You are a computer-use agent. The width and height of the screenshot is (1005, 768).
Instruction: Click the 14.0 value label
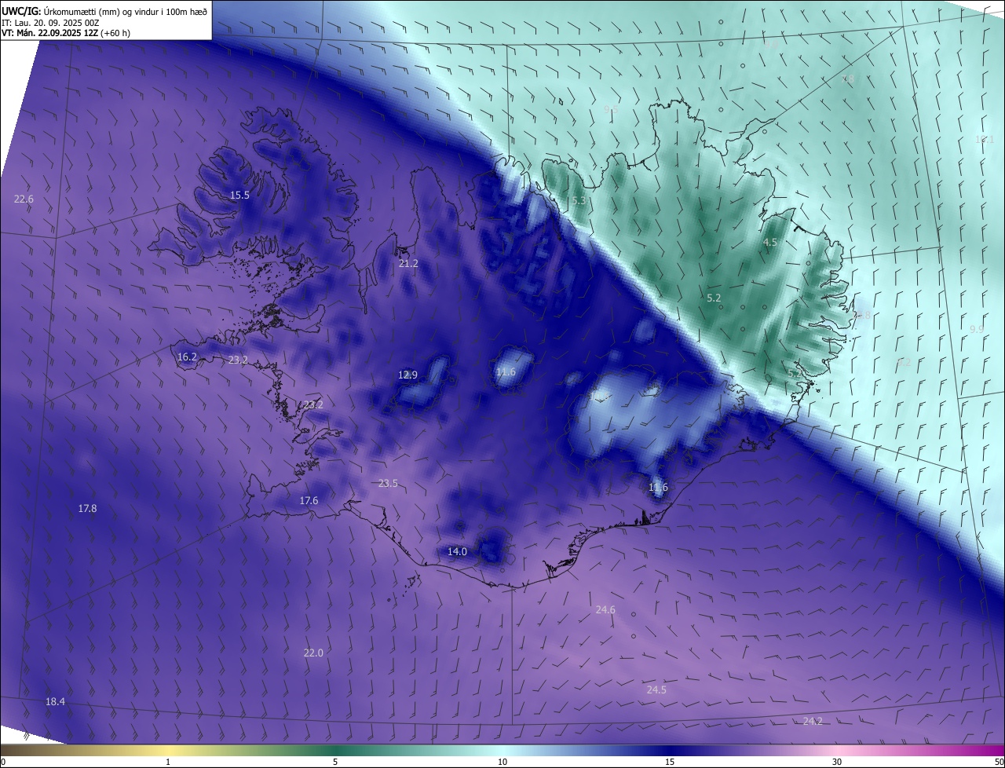click(x=457, y=552)
